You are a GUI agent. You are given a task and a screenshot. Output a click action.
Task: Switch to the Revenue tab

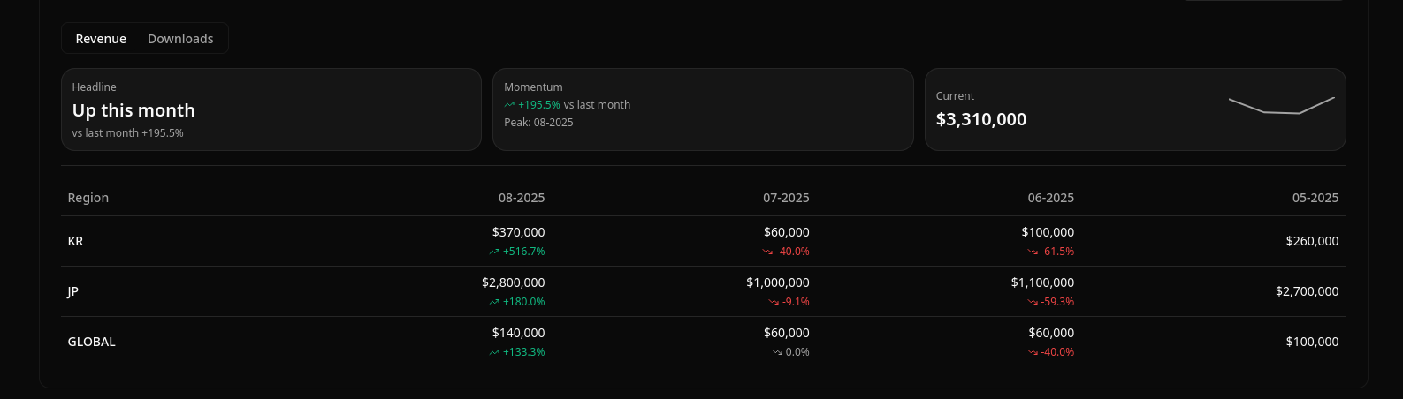101,39
